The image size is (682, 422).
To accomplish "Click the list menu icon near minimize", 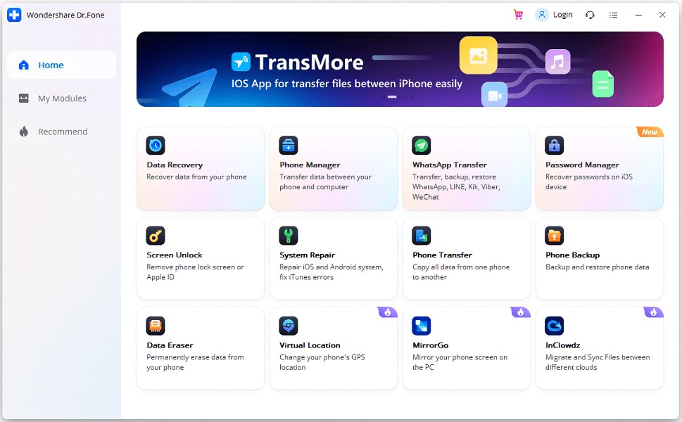I will [613, 14].
